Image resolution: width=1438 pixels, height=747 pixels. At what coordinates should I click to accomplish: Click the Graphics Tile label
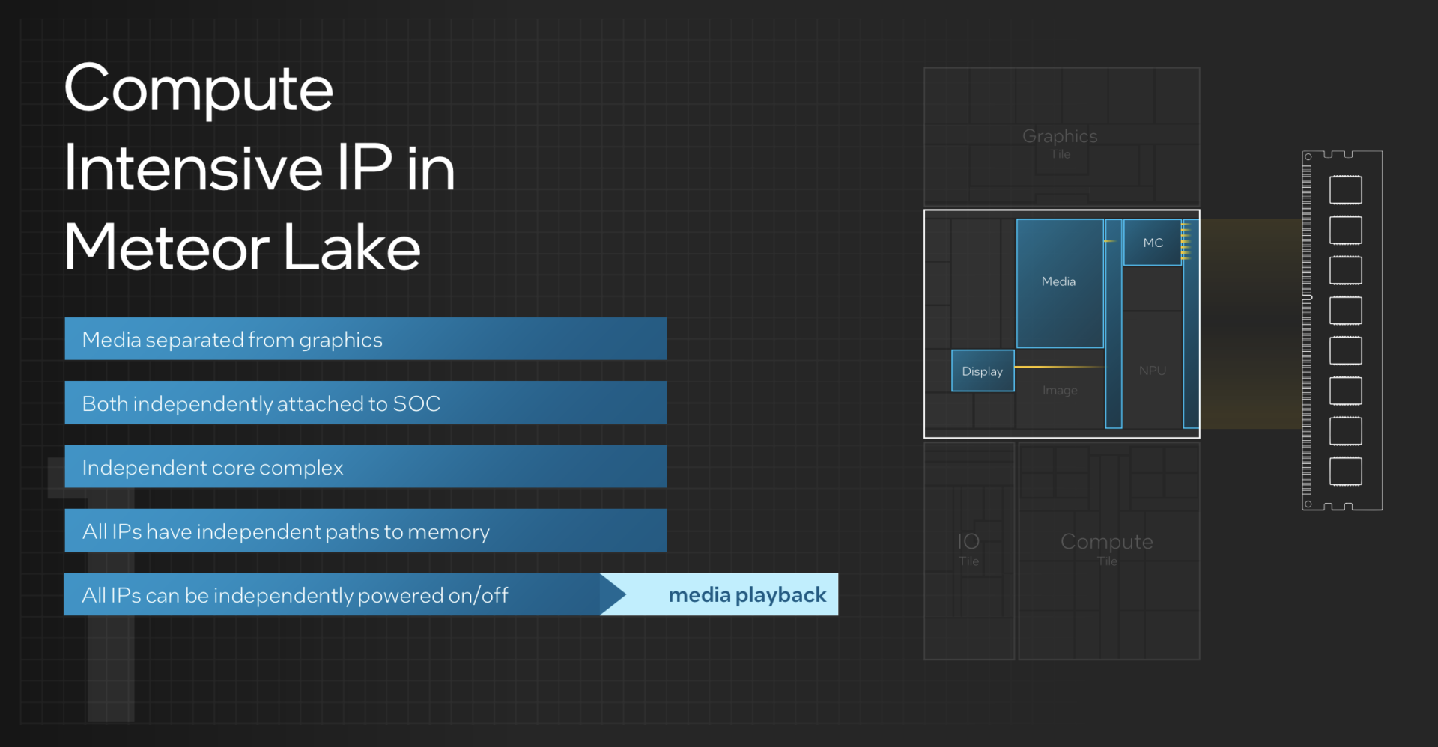click(1060, 142)
